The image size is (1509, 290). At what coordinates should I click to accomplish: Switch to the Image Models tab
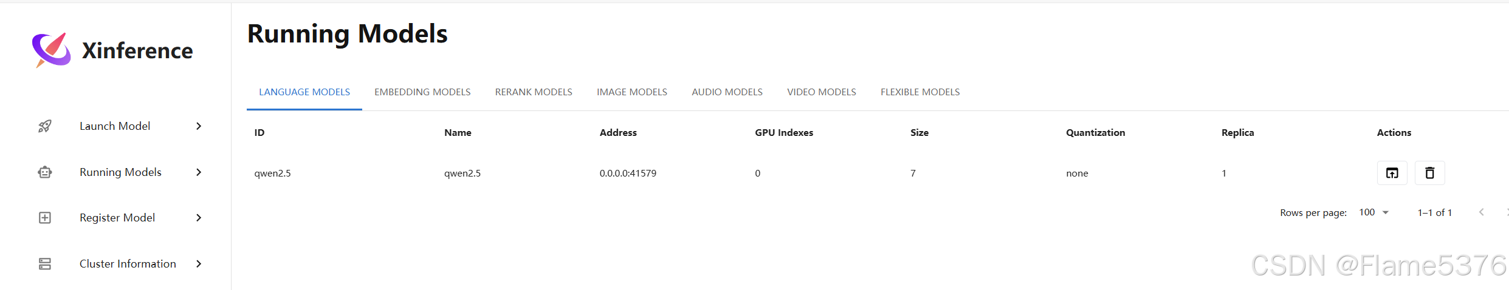632,92
